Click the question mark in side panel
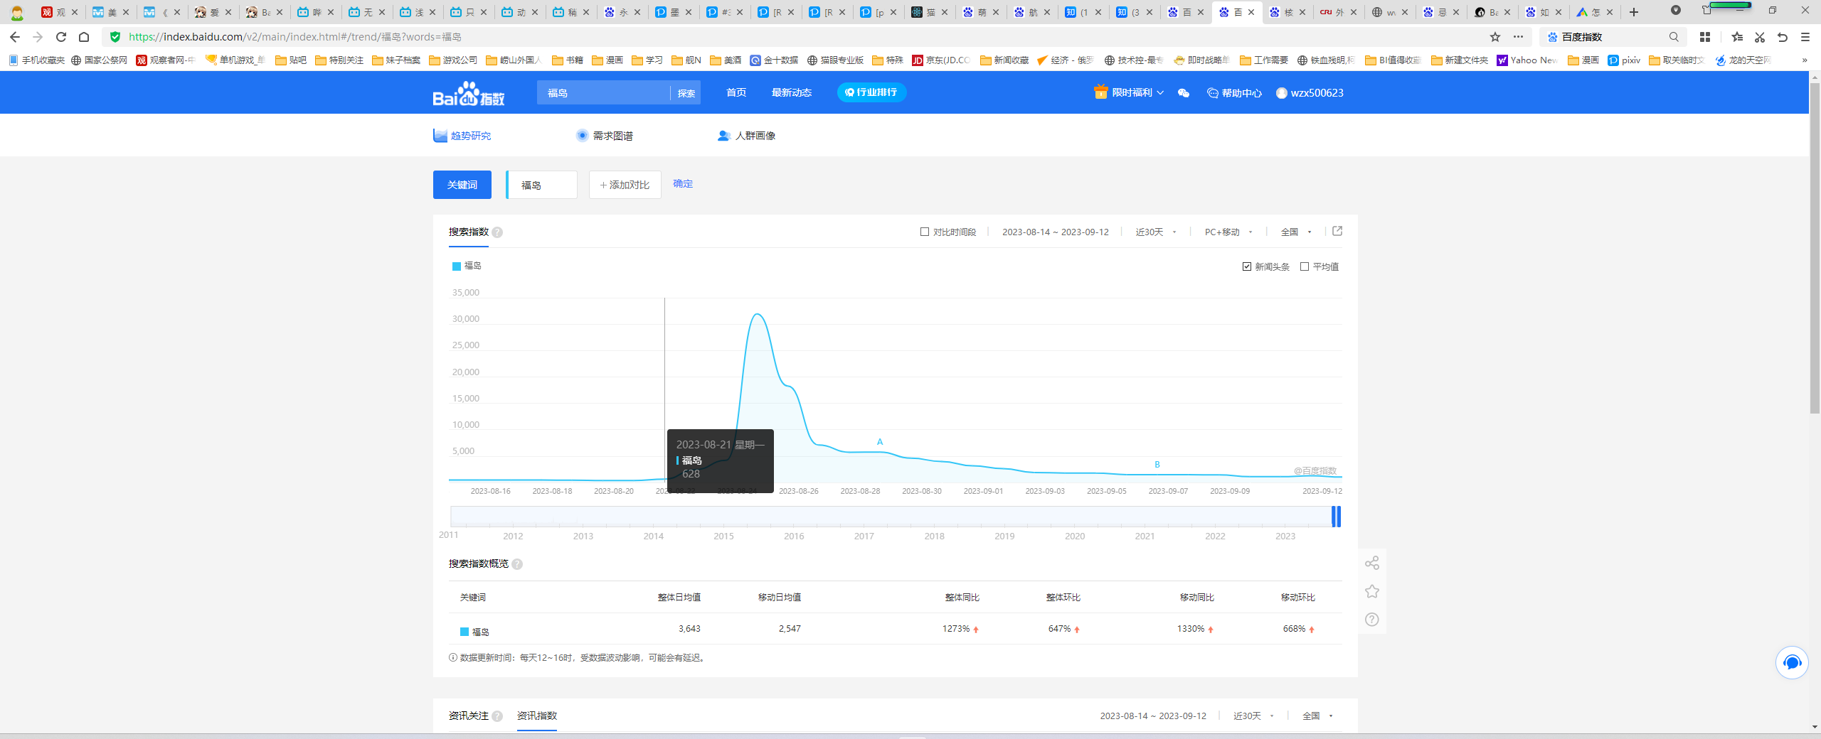 [1372, 620]
